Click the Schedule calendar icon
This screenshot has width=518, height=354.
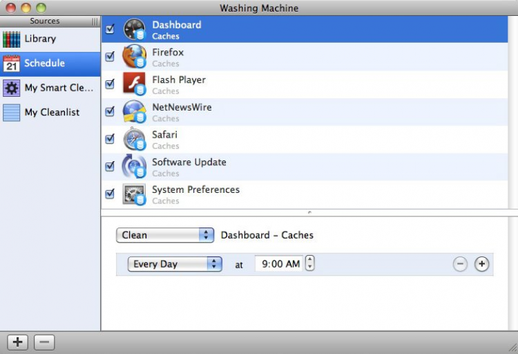coord(12,64)
